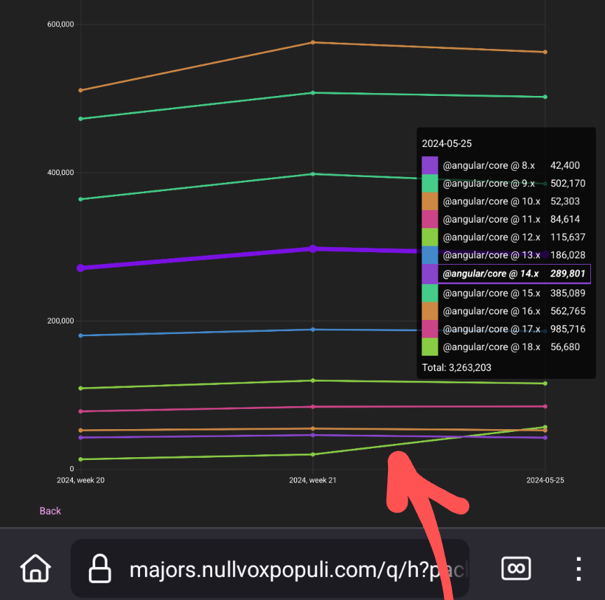The image size is (605, 600).
Task: Click the purple swatch for @angular/core @ 14.x
Action: [x=430, y=274]
